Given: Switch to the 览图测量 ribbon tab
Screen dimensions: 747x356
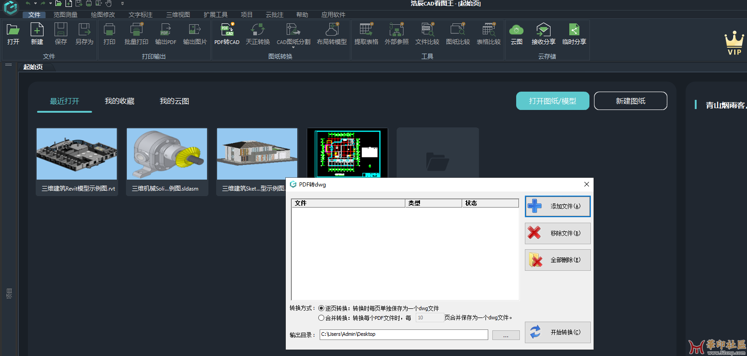Looking at the screenshot, I should tap(65, 15).
